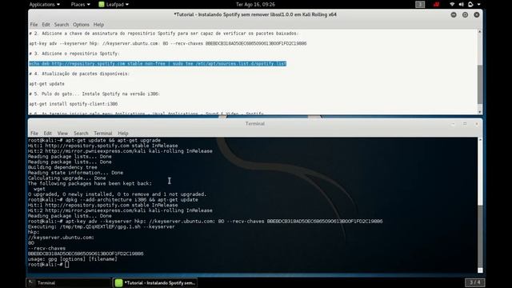Close the Terminal window
The image size is (512, 288).
click(477, 124)
